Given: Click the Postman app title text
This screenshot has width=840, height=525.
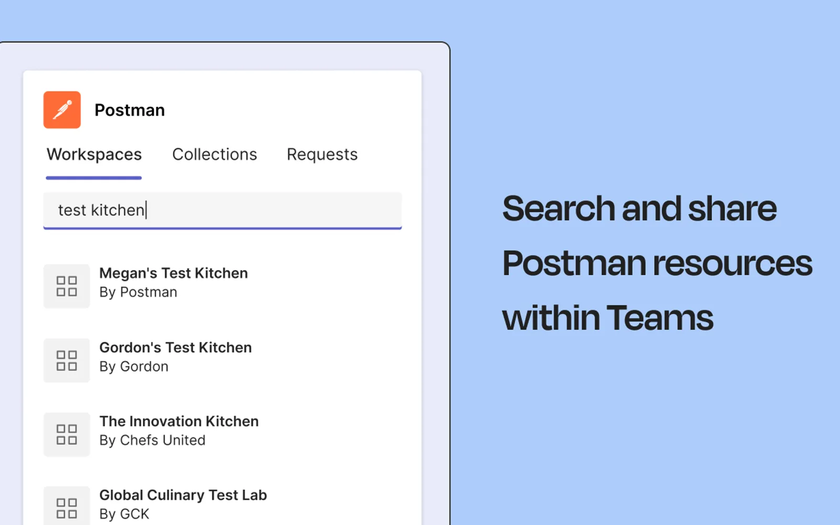Looking at the screenshot, I should [130, 110].
